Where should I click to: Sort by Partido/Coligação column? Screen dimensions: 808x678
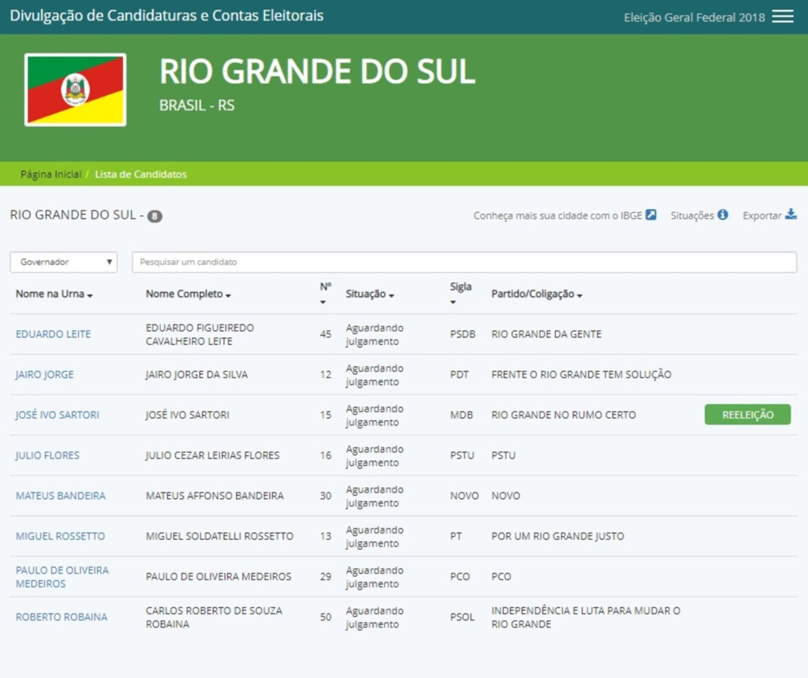coord(537,294)
